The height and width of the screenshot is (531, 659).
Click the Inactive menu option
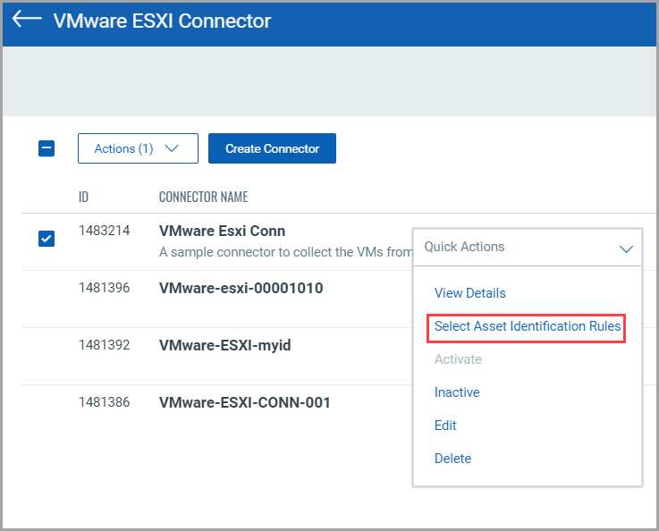coord(457,392)
